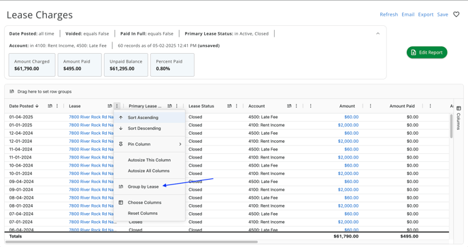This screenshot has height=247, width=468.
Task: Click the table's horizontal scrollbar thumb
Action: 132,242
